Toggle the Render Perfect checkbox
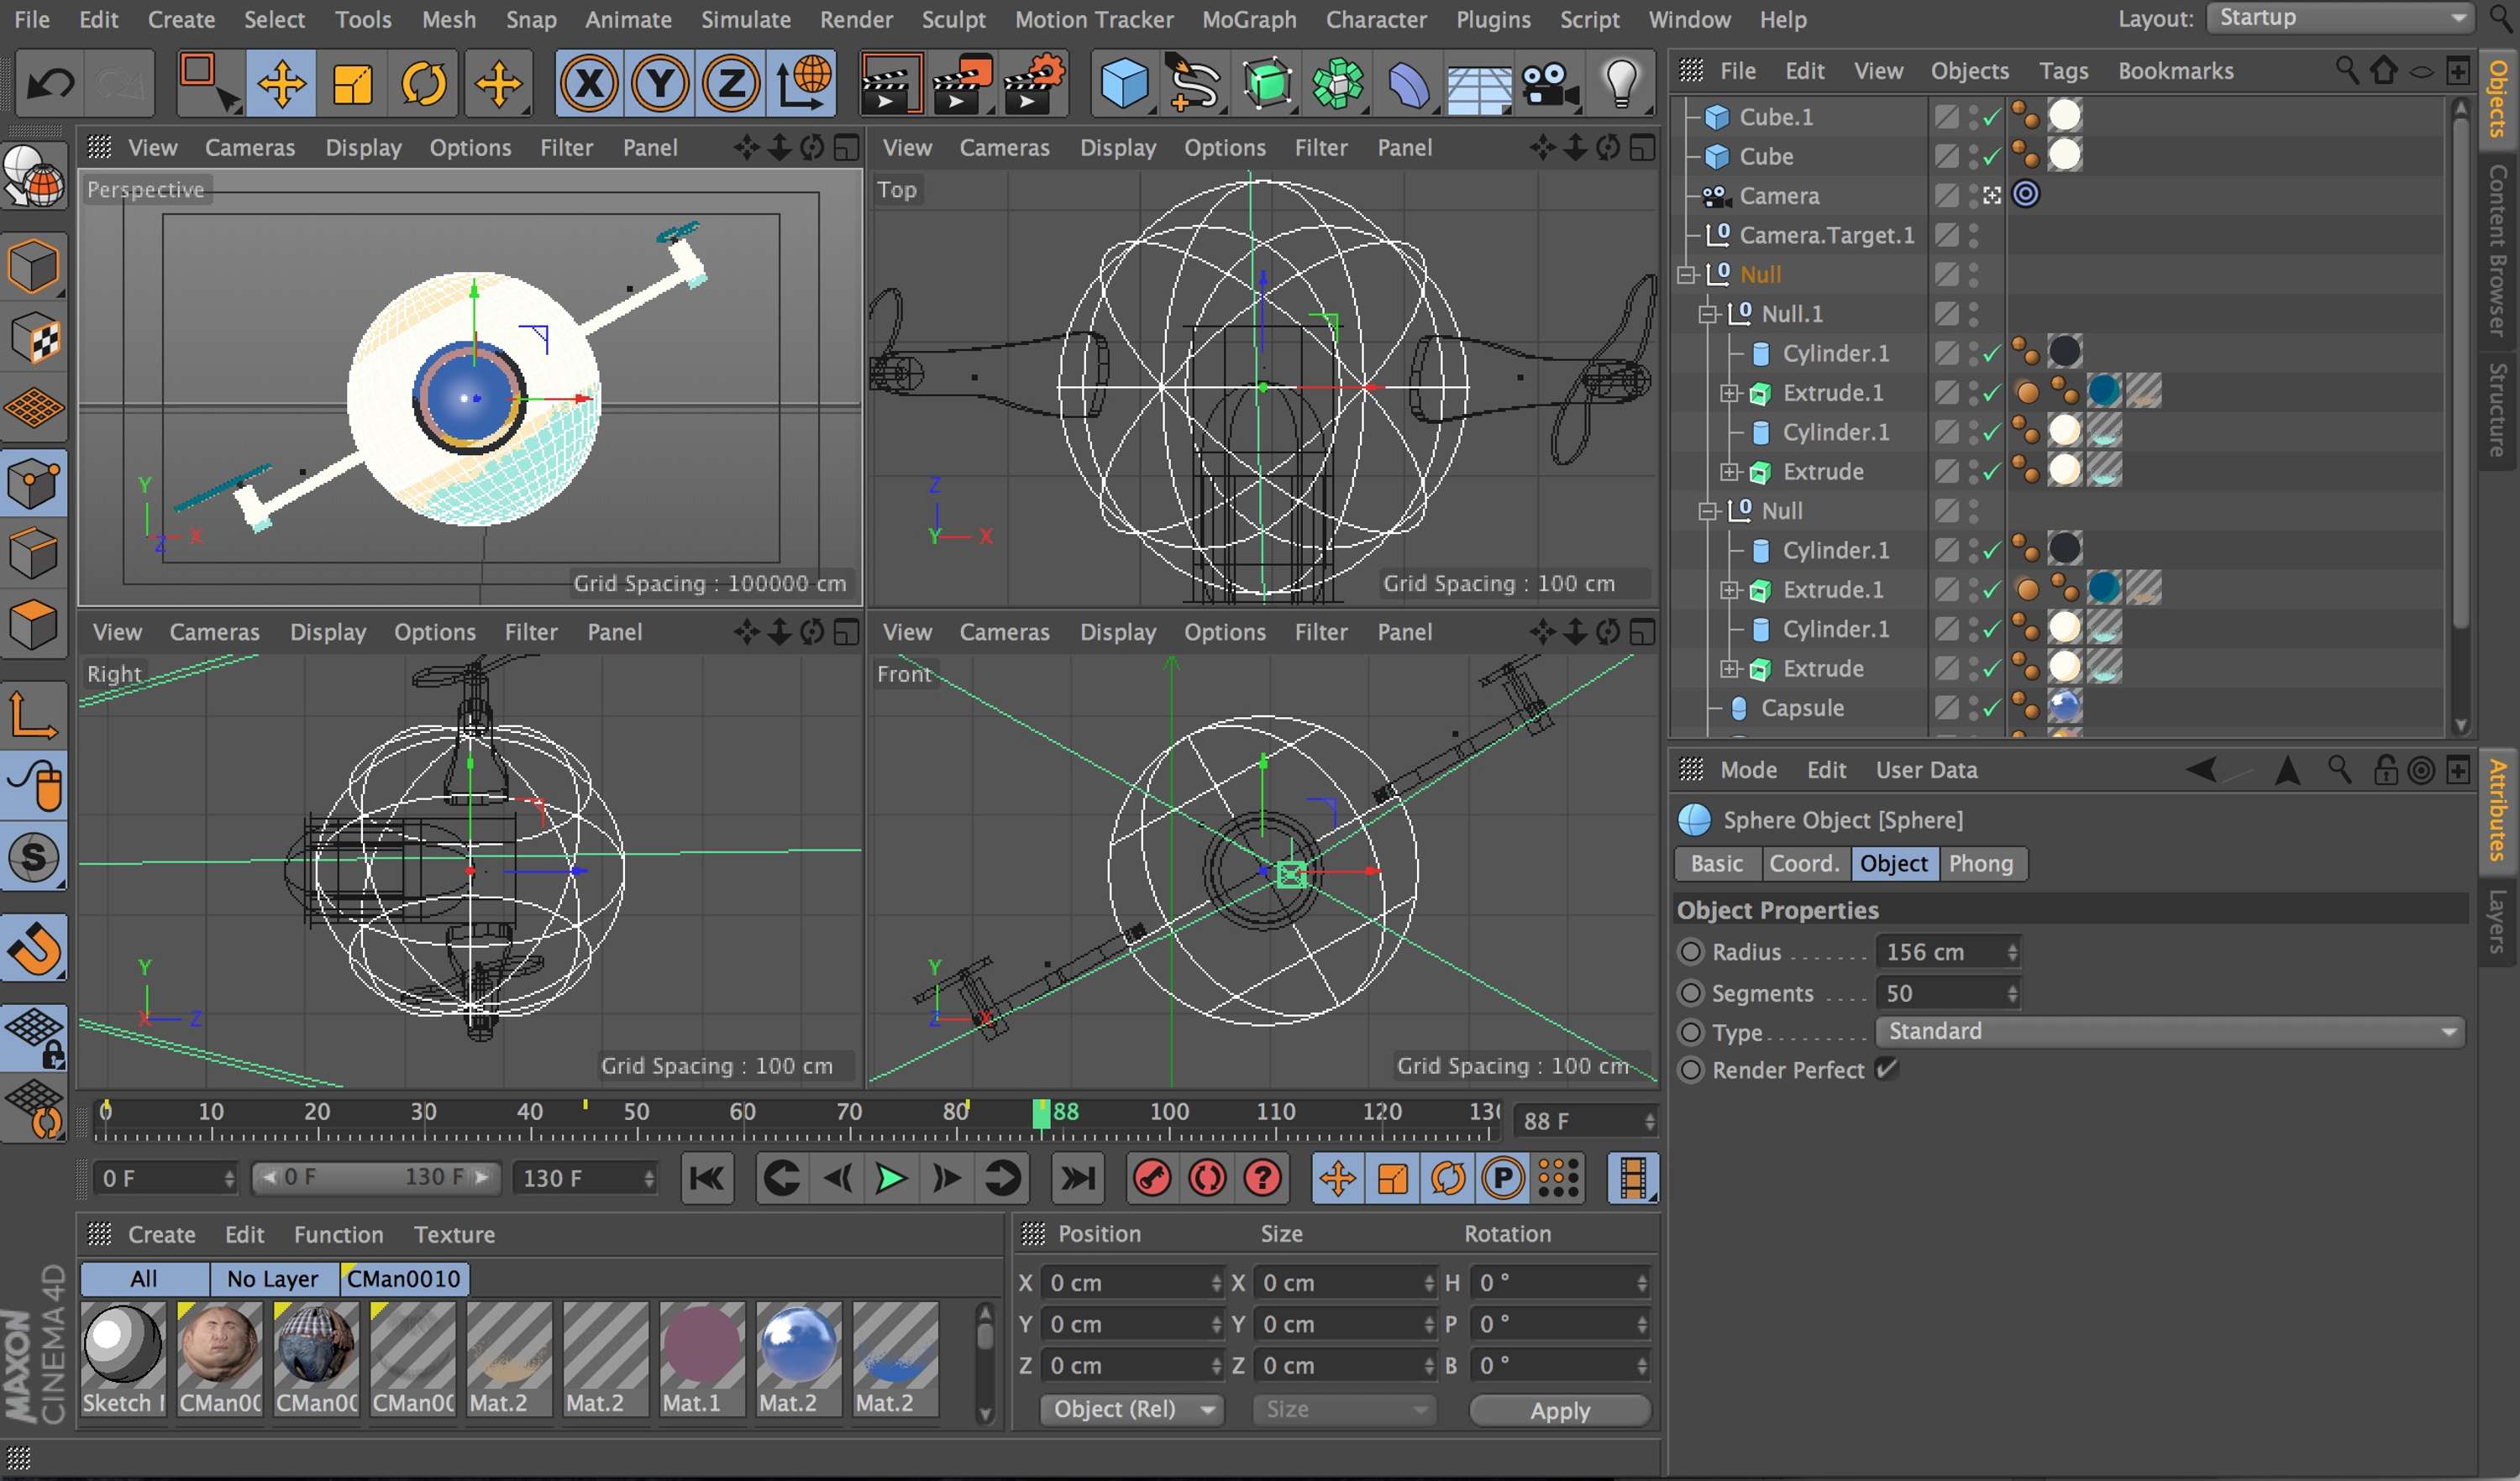This screenshot has height=1481, width=2520. [x=1886, y=1070]
